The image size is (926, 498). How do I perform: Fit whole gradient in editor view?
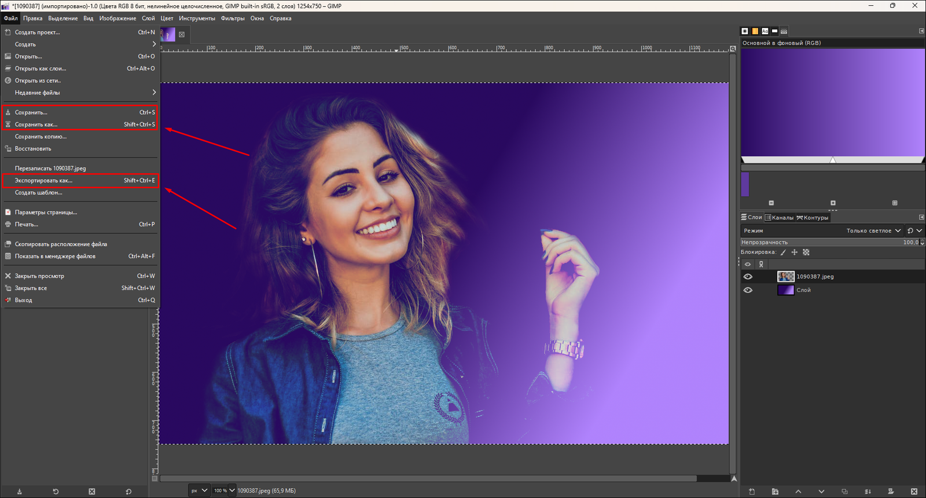point(895,203)
